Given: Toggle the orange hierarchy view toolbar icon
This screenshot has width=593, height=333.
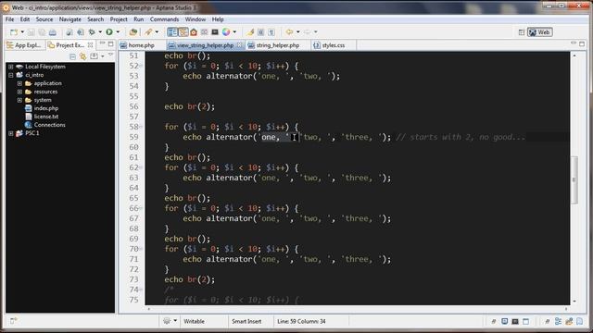Looking at the screenshot, I should (x=183, y=32).
